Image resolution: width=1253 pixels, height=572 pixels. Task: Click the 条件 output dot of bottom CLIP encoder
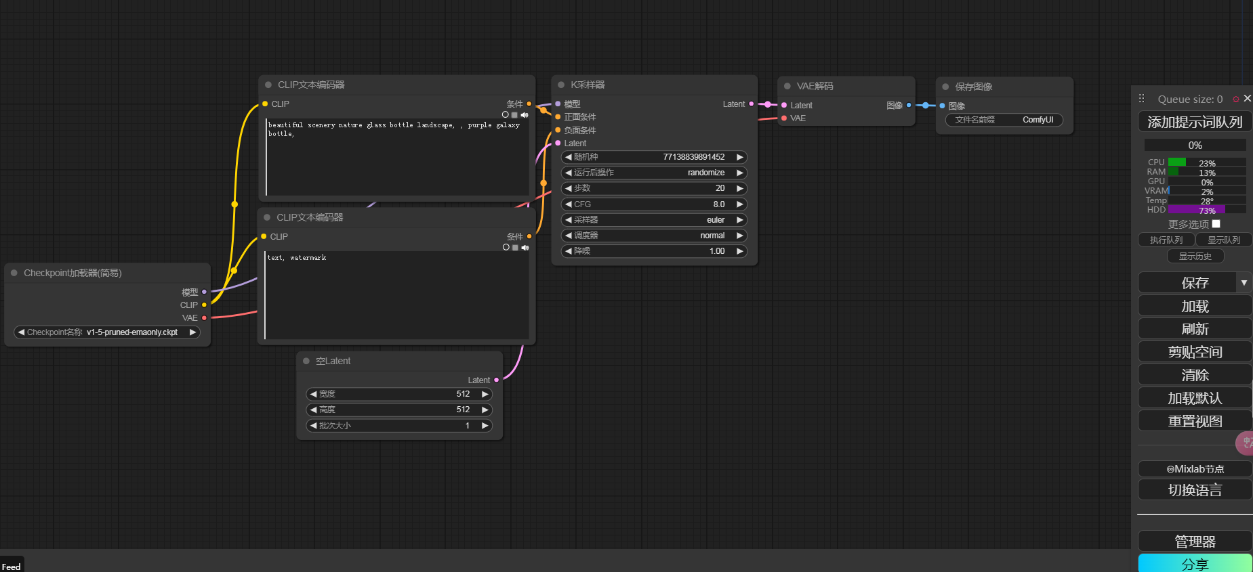tap(529, 236)
